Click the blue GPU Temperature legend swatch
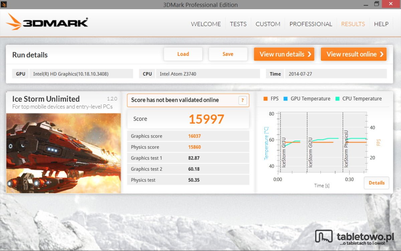The width and height of the screenshot is (401, 251). (x=286, y=99)
